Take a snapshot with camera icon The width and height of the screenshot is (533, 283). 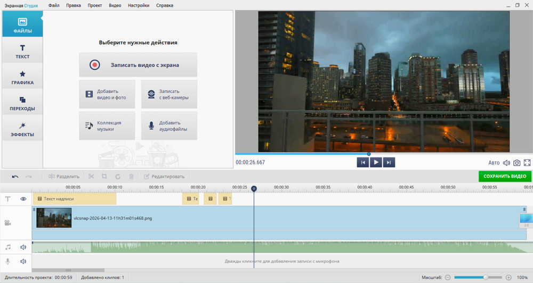(x=516, y=163)
